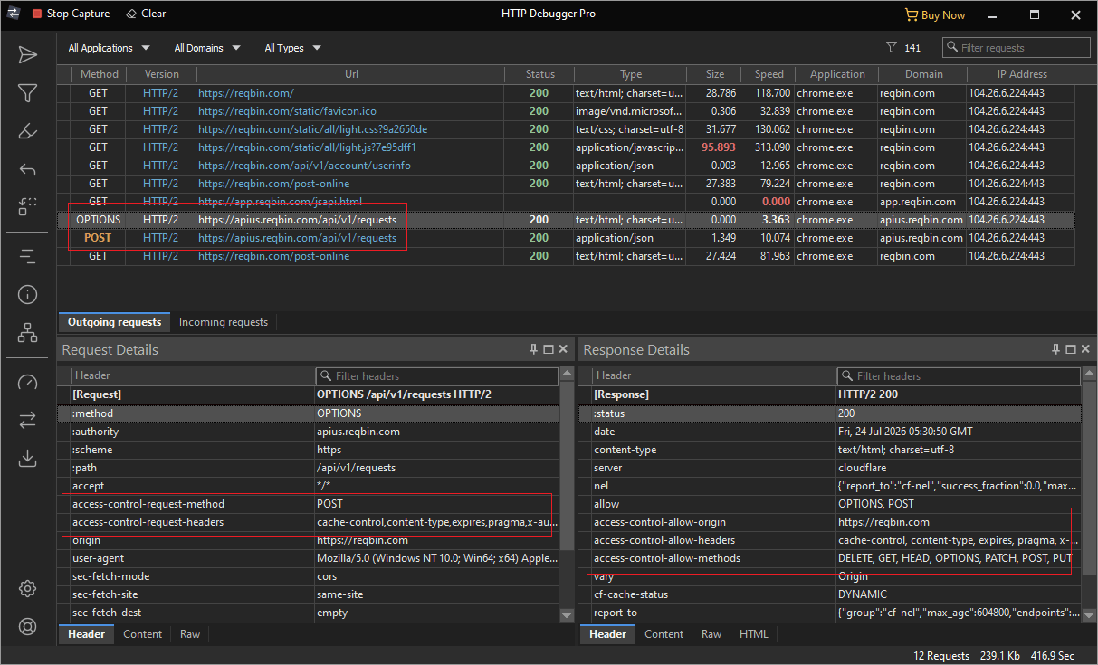The width and height of the screenshot is (1098, 665).
Task: Close the Response Details panel
Action: [x=1084, y=349]
